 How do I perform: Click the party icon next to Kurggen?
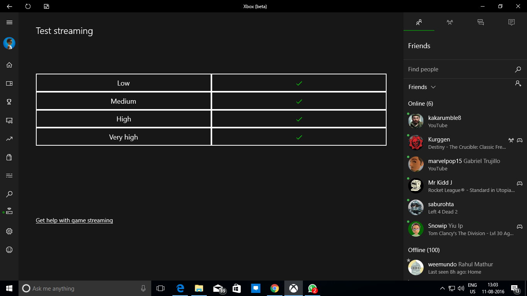tap(511, 140)
